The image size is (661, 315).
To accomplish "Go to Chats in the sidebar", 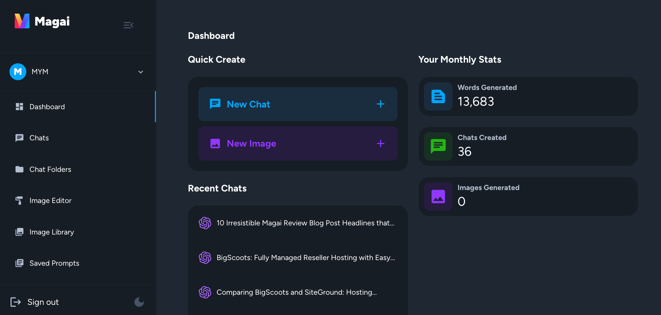I will [x=77, y=138].
